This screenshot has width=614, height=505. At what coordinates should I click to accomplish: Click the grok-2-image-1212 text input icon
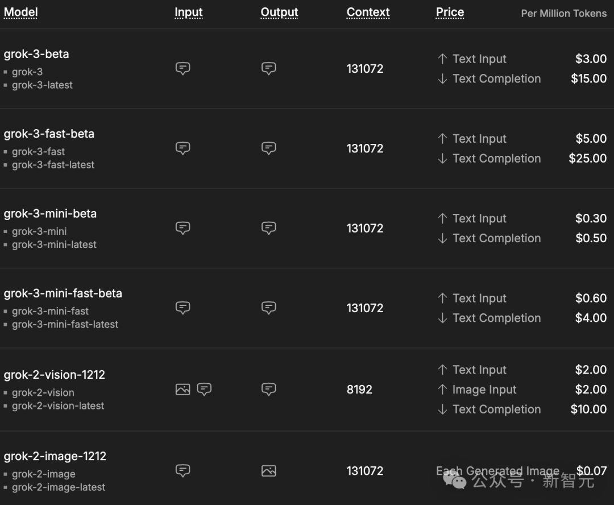click(x=182, y=471)
